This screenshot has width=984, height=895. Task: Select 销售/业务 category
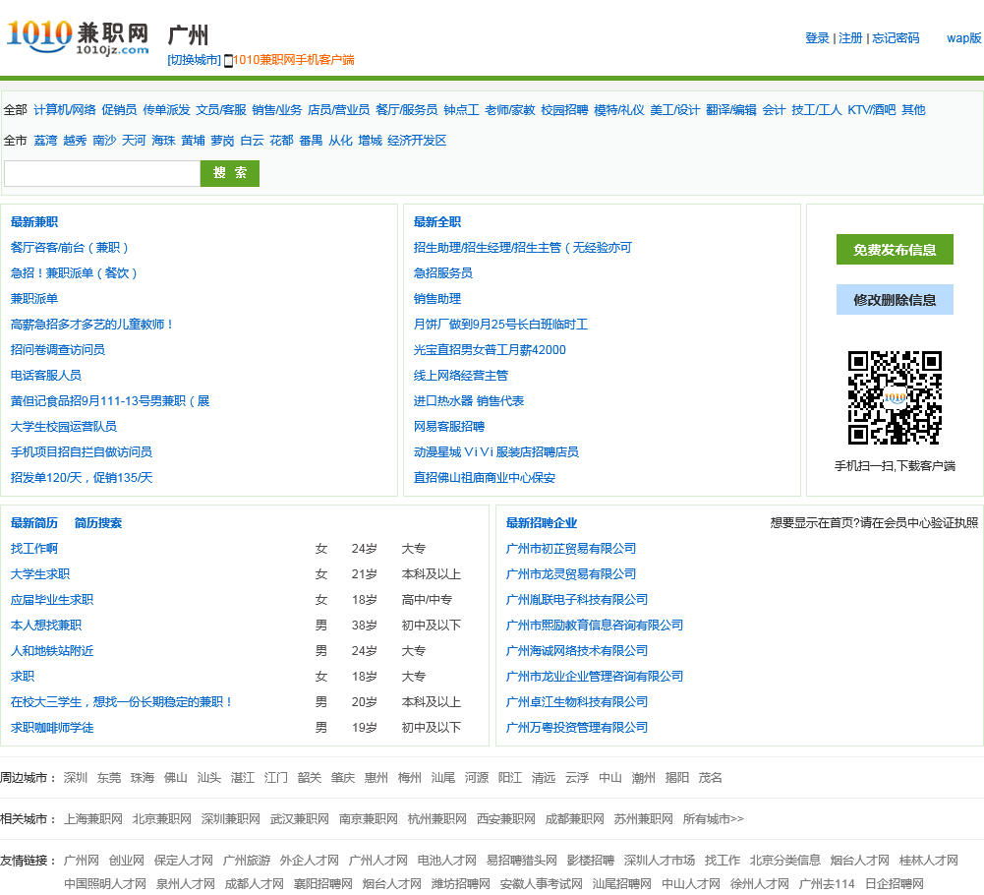[277, 110]
